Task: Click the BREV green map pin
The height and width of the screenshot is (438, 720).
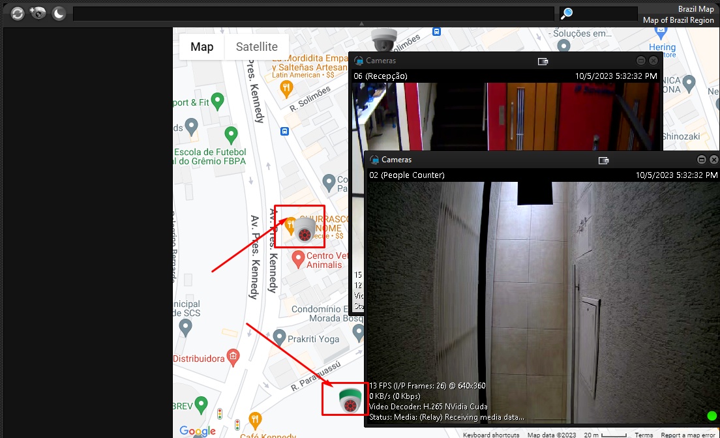Action: coord(201,405)
